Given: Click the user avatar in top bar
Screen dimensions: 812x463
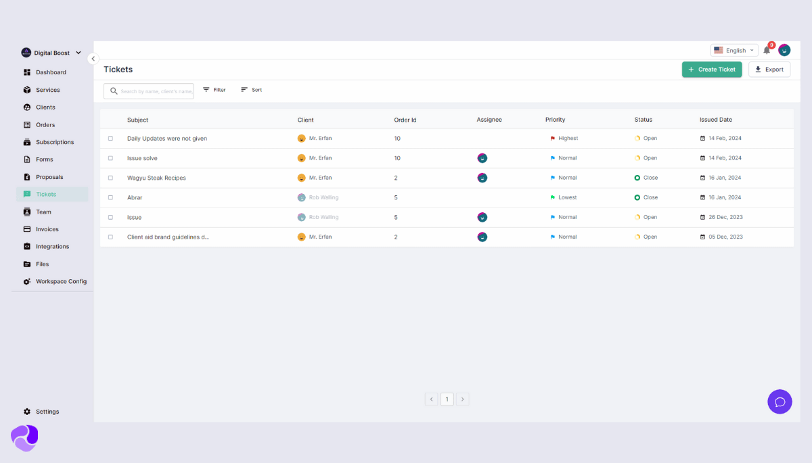Looking at the screenshot, I should coord(784,50).
